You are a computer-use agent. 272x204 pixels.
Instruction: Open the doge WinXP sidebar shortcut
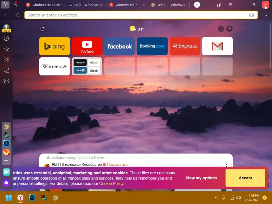(6, 126)
